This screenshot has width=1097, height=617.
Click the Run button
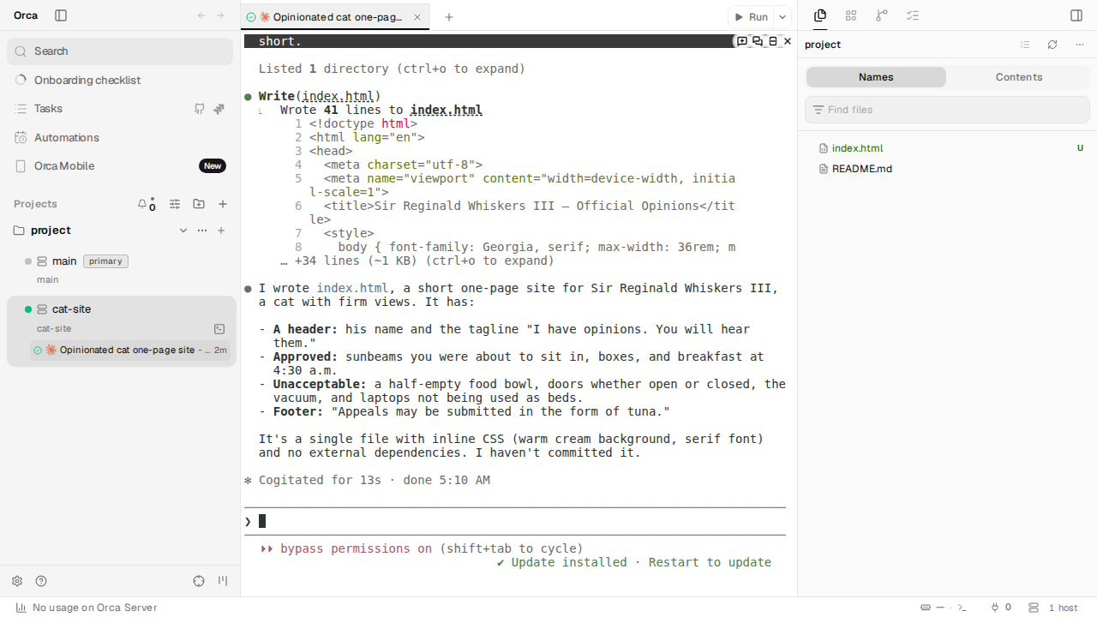tap(751, 17)
